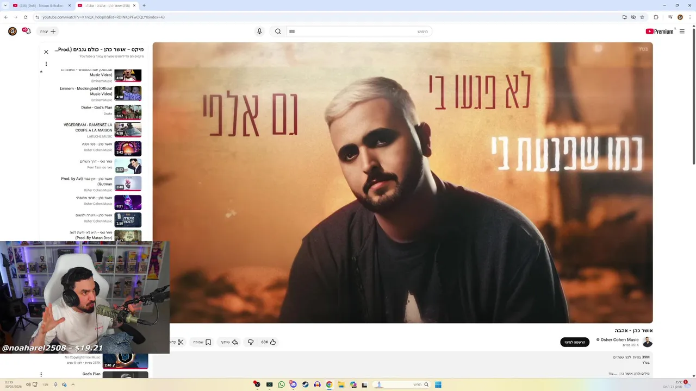This screenshot has width=696, height=391.
Task: Go back in the browser
Action: (x=6, y=17)
